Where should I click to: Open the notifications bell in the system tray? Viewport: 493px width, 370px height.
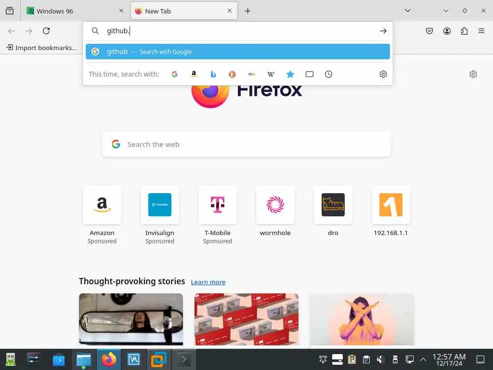point(323,359)
